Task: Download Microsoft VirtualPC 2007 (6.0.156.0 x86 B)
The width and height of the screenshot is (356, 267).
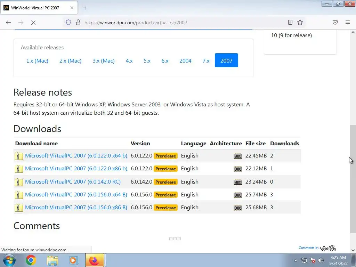Action: [76, 208]
